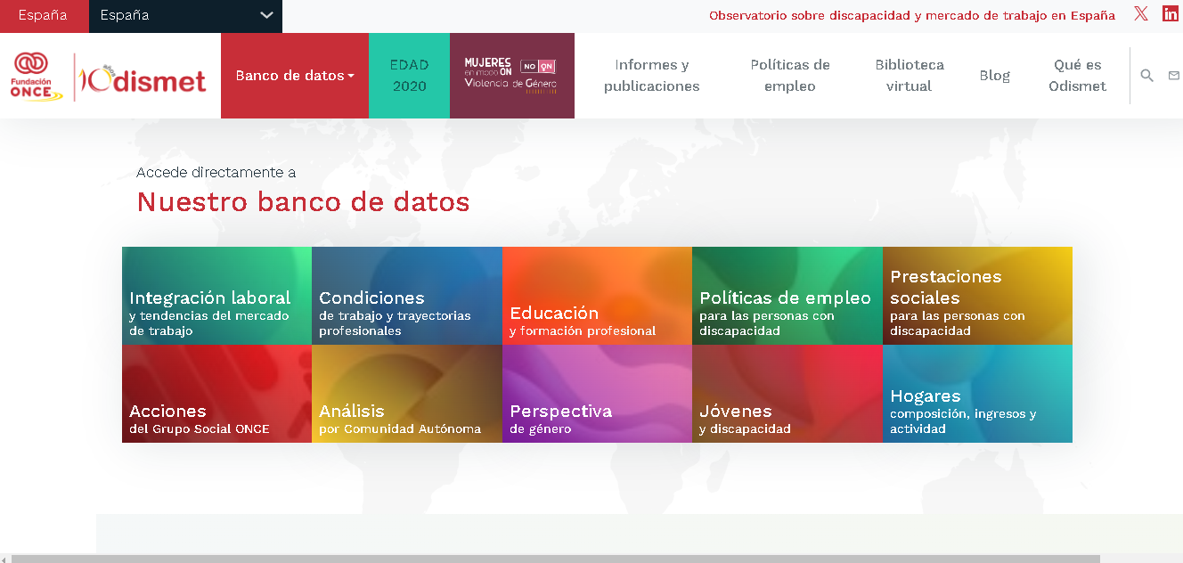Screen dimensions: 1183x563
Task: Click the envelope contact icon
Action: coord(1173,76)
